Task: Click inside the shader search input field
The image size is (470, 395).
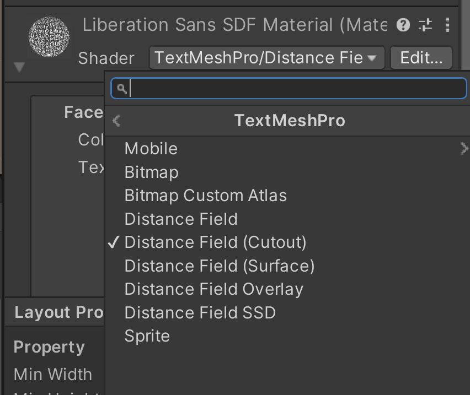Action: (287, 88)
